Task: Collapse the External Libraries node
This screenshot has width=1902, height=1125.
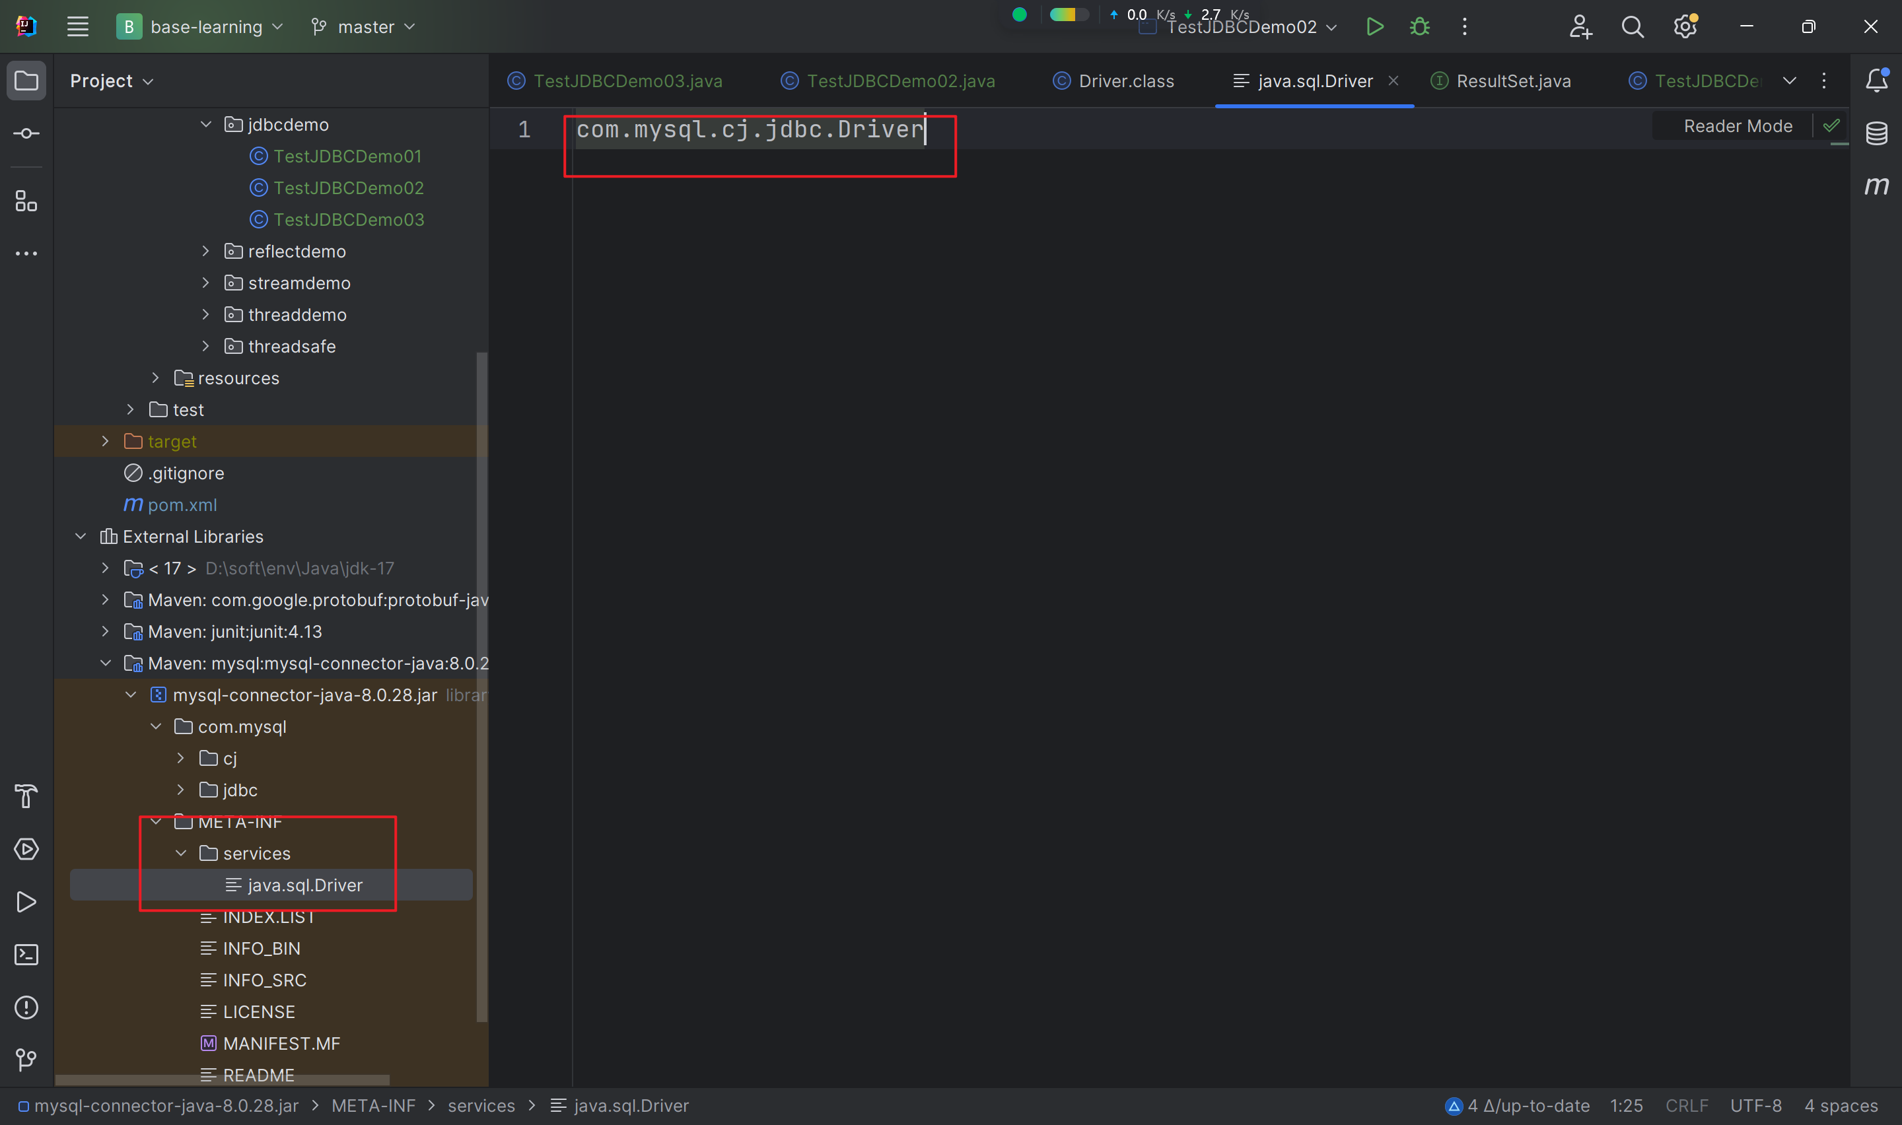Action: tap(81, 537)
